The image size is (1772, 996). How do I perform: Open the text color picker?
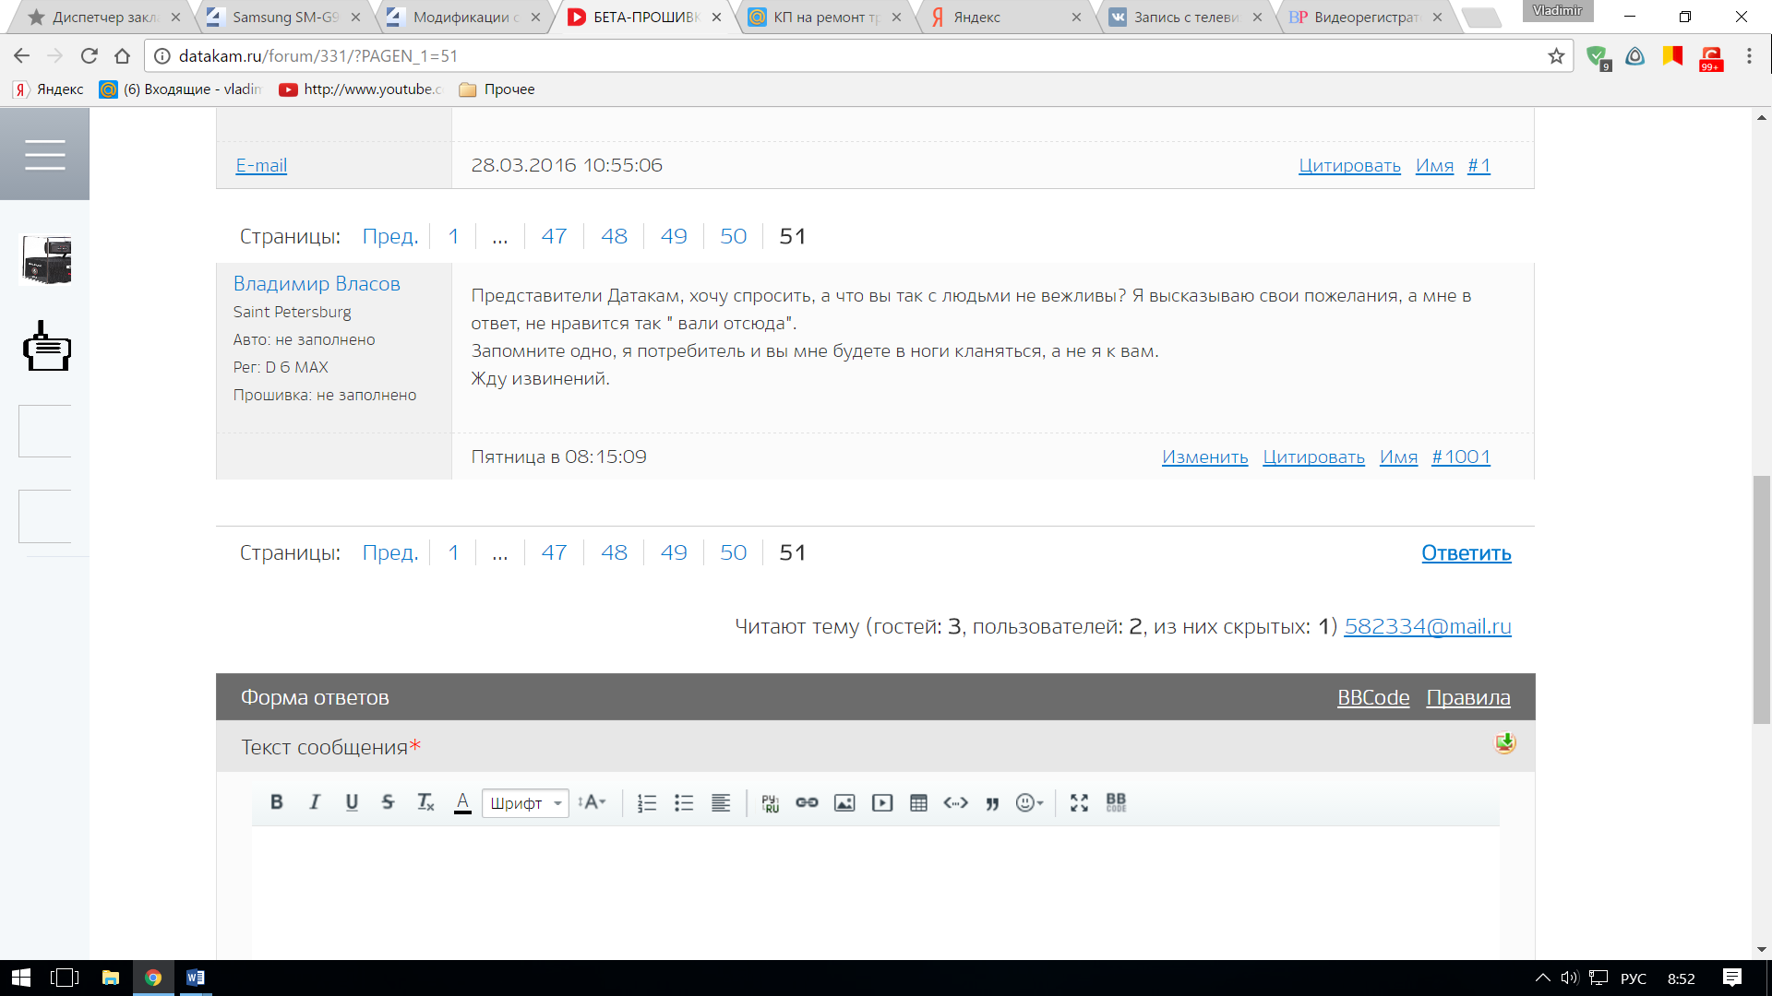tap(462, 802)
